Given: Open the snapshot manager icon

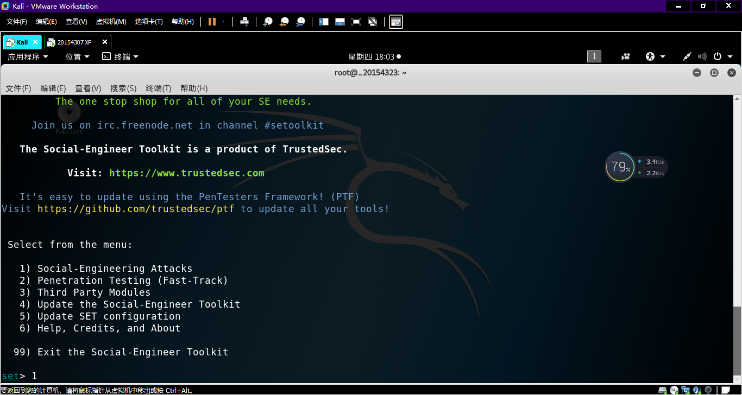Looking at the screenshot, I should tap(300, 22).
